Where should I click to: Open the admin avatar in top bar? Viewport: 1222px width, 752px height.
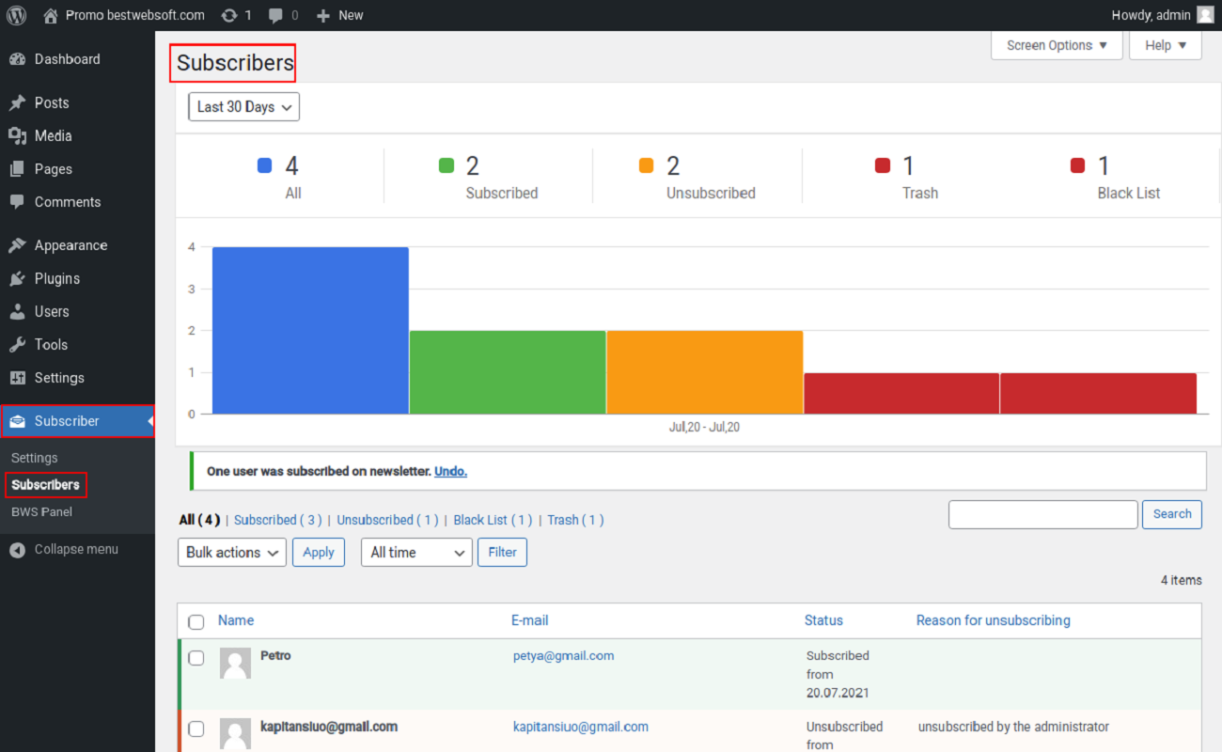tap(1205, 15)
